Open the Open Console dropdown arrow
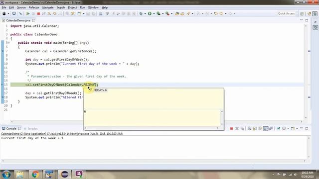Image resolution: width=319 pixels, height=179 pixels. click(297, 128)
